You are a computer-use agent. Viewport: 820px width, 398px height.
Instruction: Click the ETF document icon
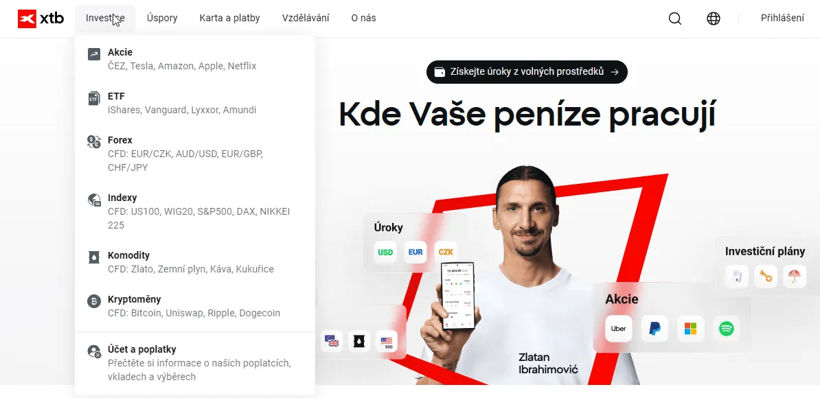point(94,97)
